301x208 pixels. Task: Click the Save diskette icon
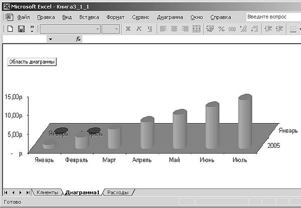pyautogui.click(x=21, y=29)
